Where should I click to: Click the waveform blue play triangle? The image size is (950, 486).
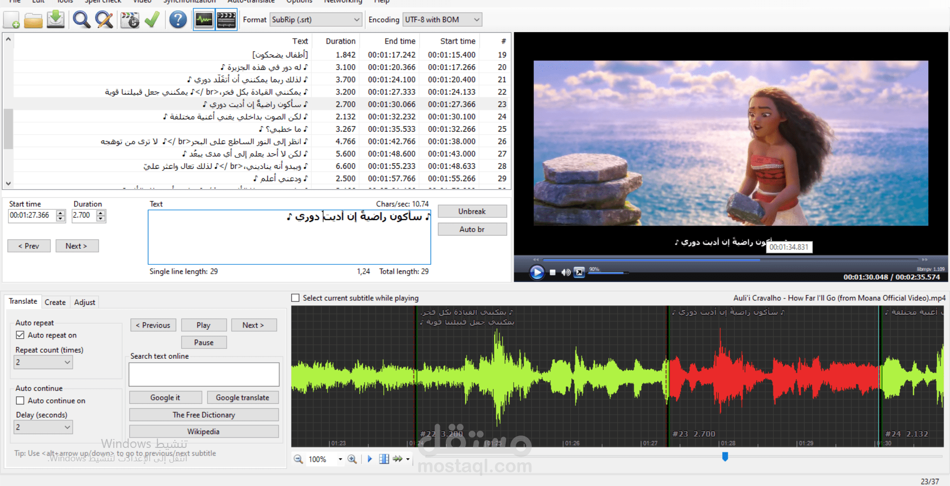point(370,459)
